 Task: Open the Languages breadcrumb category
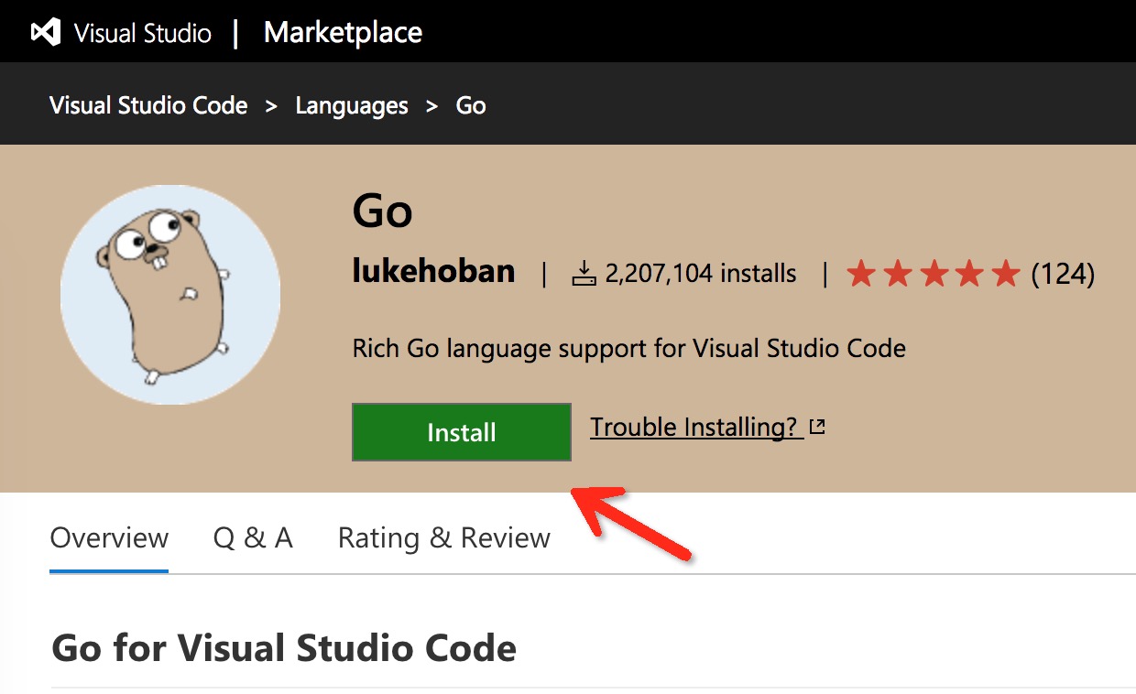(352, 105)
